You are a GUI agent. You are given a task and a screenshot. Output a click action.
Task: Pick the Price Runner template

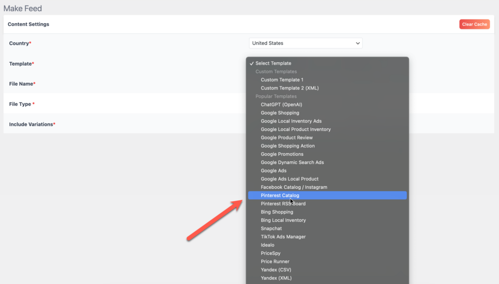tap(274, 261)
